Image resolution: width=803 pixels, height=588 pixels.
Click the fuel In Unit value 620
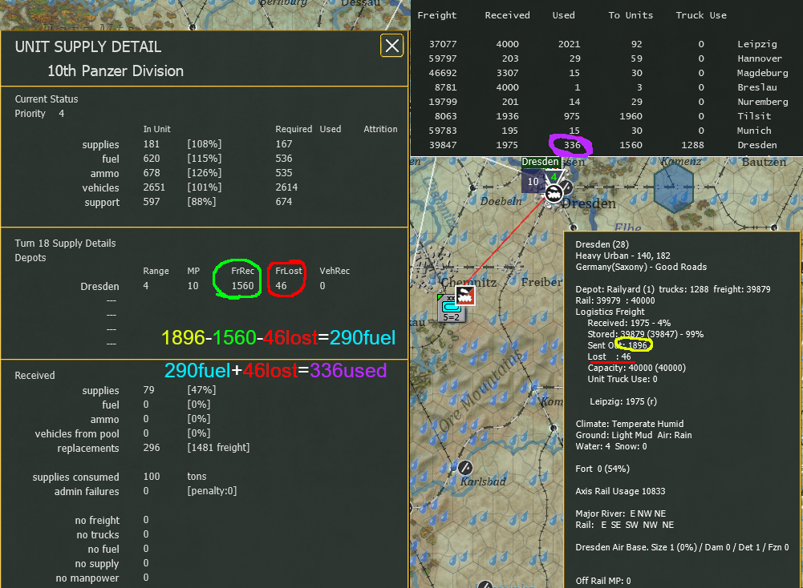(152, 159)
